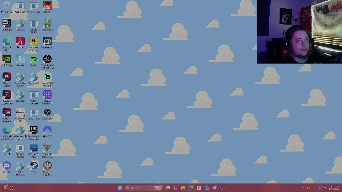
Task: Open the NordVPN desktop shortcut
Action: pos(47,132)
